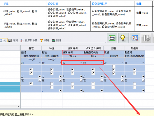Click the bom_manufacturer field cell
Screen dimensions: 154x116
coord(135,56)
